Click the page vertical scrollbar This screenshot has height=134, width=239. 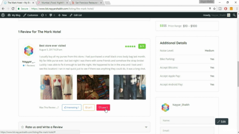(238, 74)
